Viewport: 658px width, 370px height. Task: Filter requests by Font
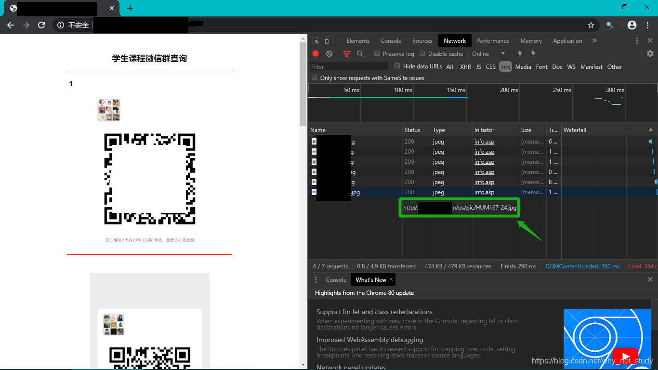tap(541, 67)
